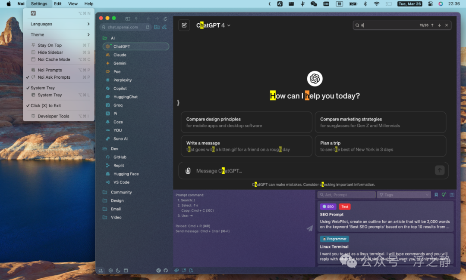Click the add folder icon
This screenshot has width=466, height=280.
coord(157,27)
